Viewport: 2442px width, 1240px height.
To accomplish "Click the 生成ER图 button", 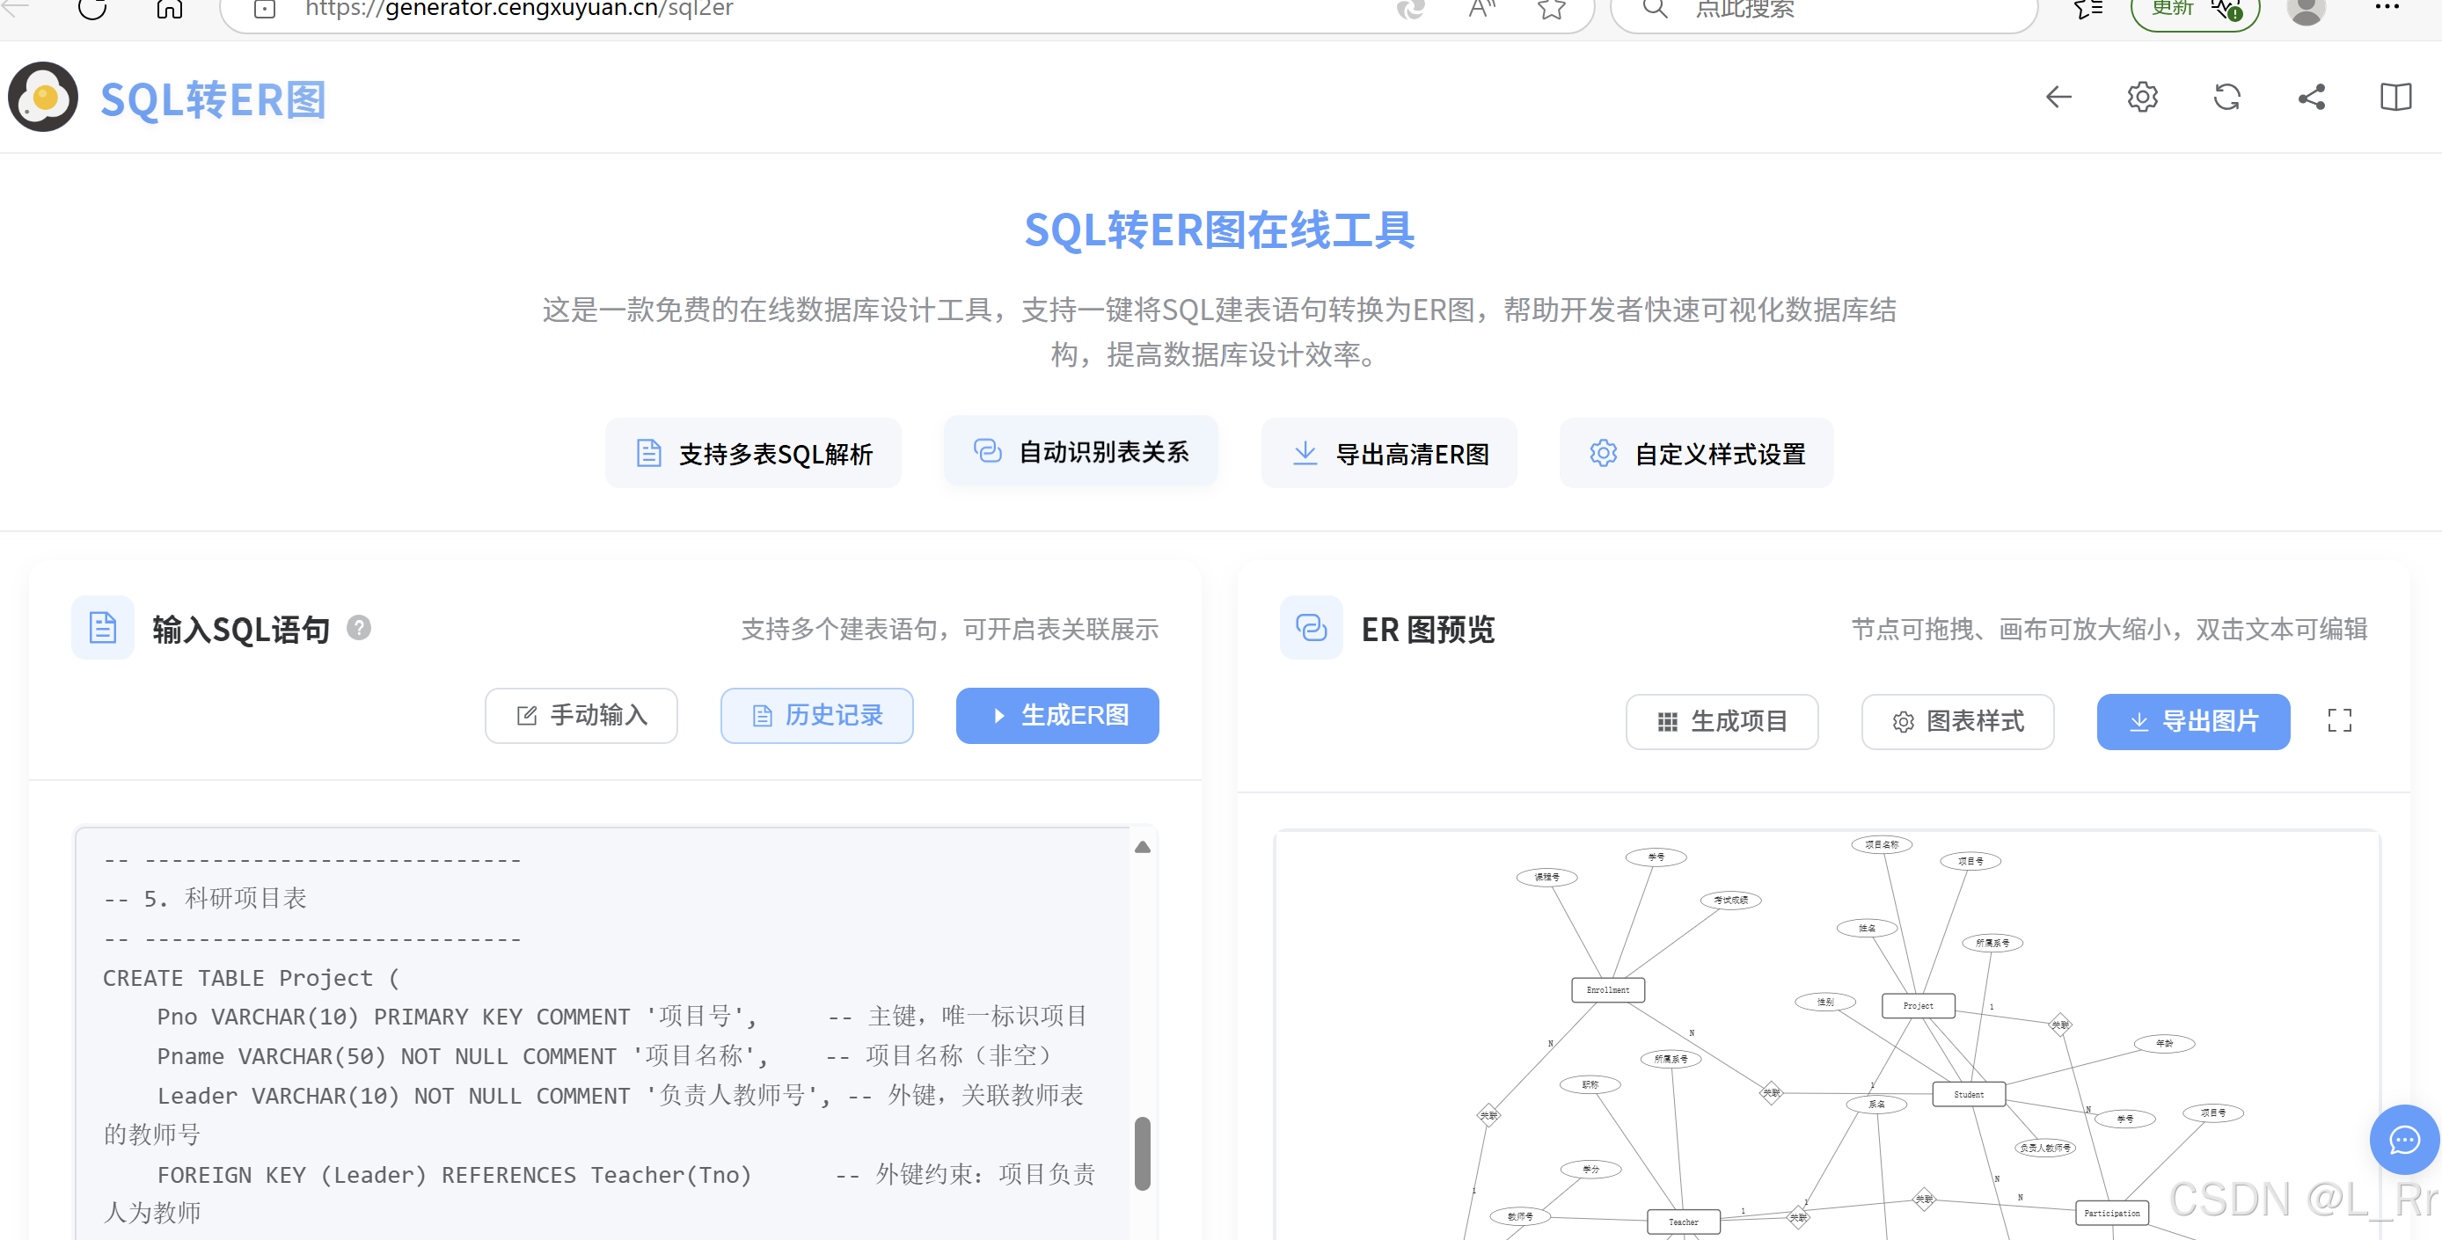I will 1057,715.
